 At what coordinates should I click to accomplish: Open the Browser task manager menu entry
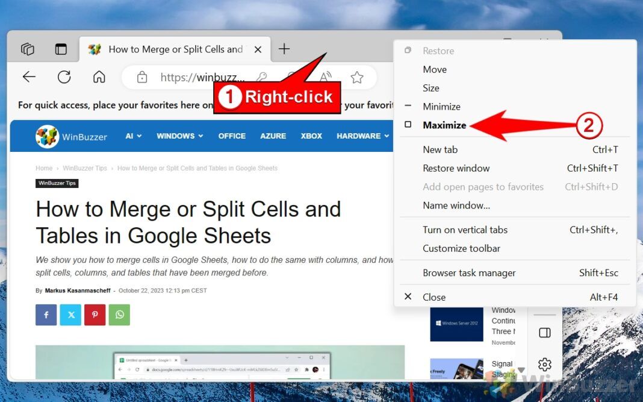click(469, 272)
